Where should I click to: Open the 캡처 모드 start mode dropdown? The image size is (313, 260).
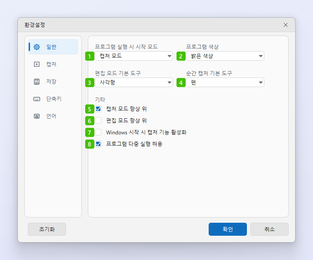(x=134, y=56)
